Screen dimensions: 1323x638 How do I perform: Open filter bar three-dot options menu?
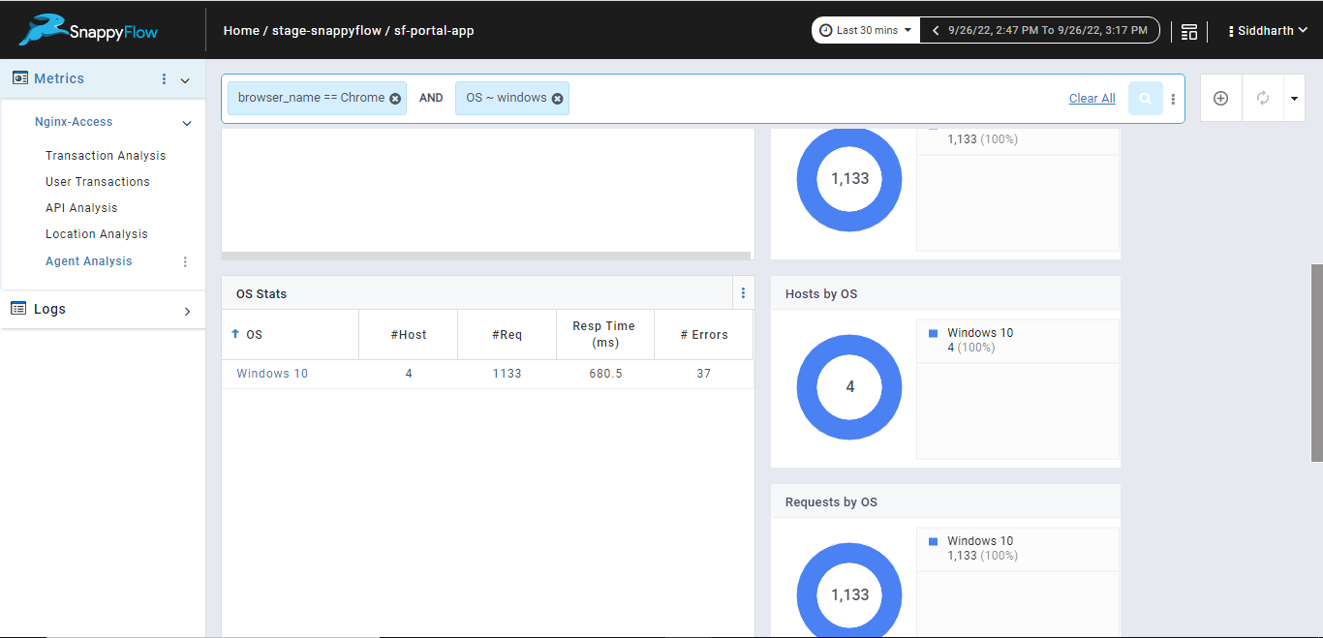[x=1173, y=99]
